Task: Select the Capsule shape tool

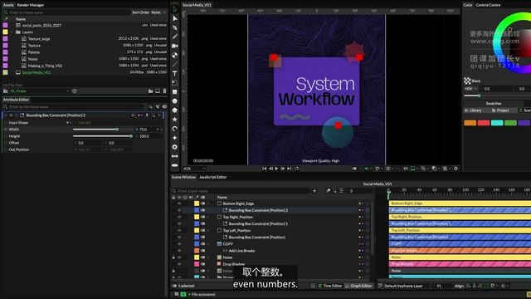Action: (x=175, y=165)
